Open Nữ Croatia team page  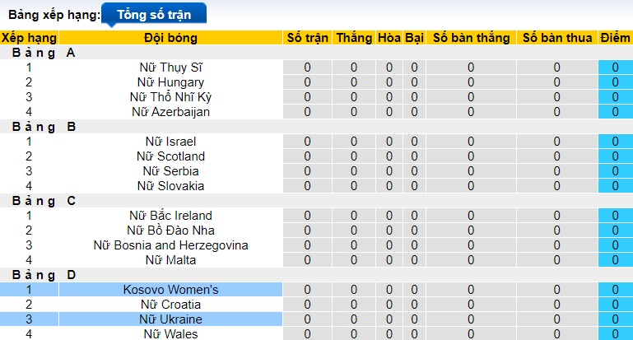170,305
